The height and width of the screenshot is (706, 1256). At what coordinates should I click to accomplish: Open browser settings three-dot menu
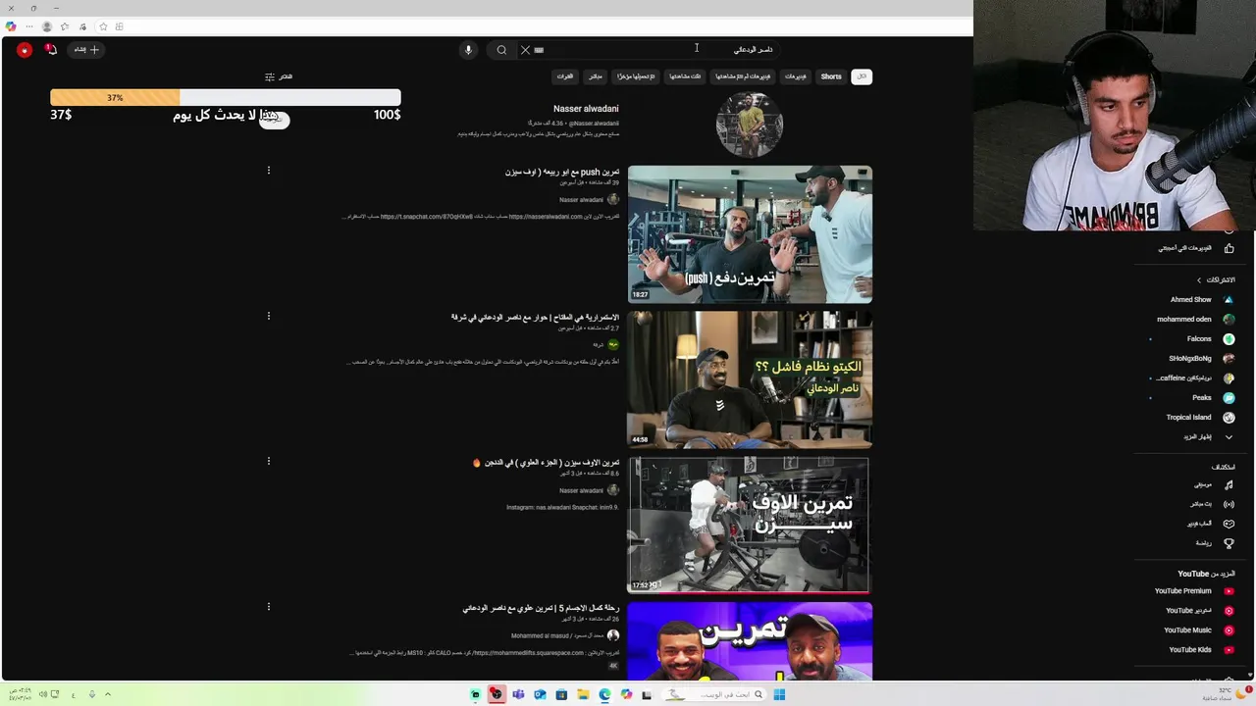[x=29, y=26]
